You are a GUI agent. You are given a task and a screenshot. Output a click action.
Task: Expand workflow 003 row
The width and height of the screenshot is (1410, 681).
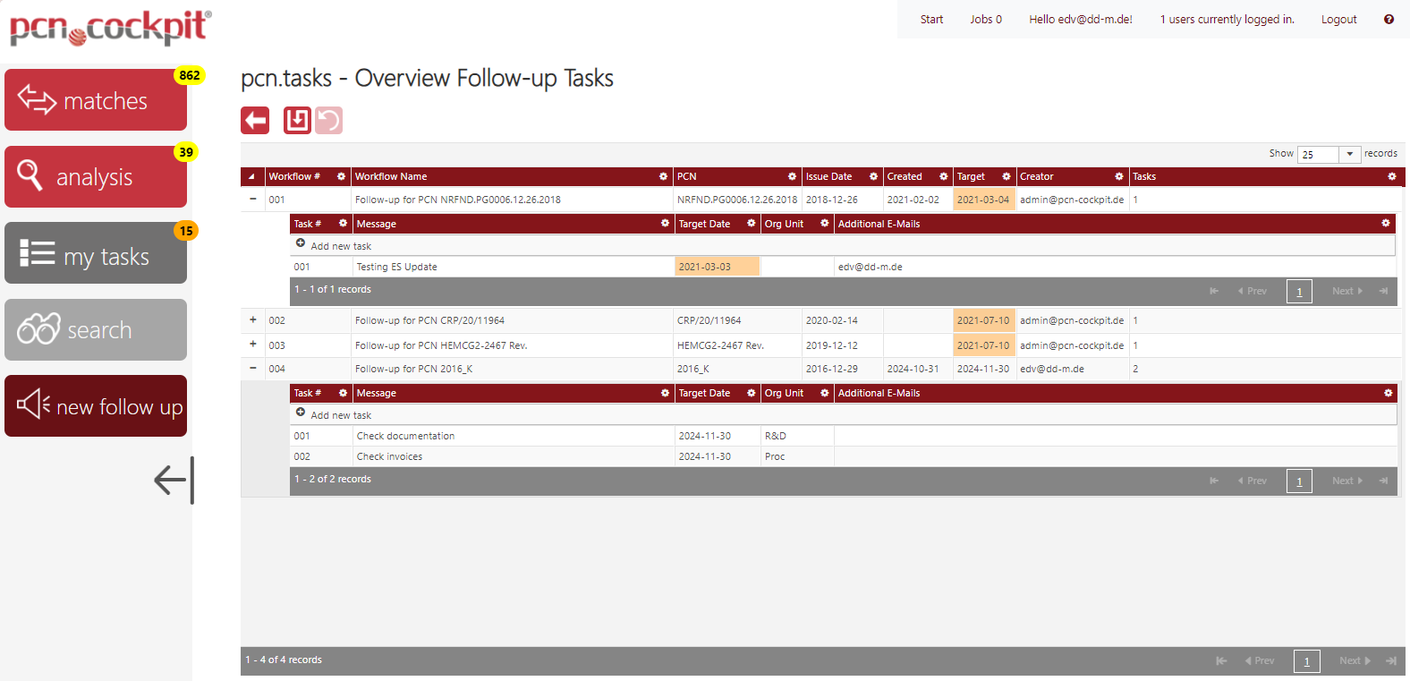point(252,344)
